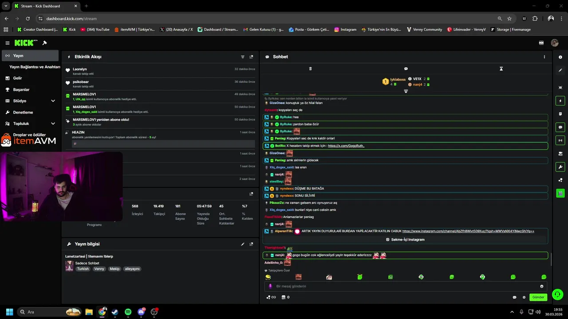Open the Etkinlik Akışı filter icon

pos(243,57)
